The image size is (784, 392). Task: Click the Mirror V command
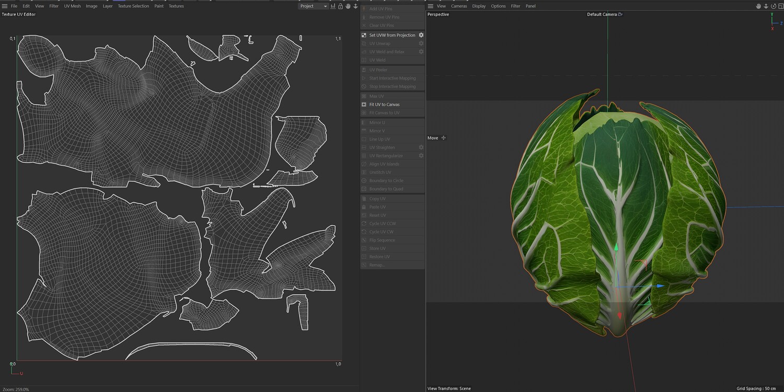pyautogui.click(x=392, y=131)
